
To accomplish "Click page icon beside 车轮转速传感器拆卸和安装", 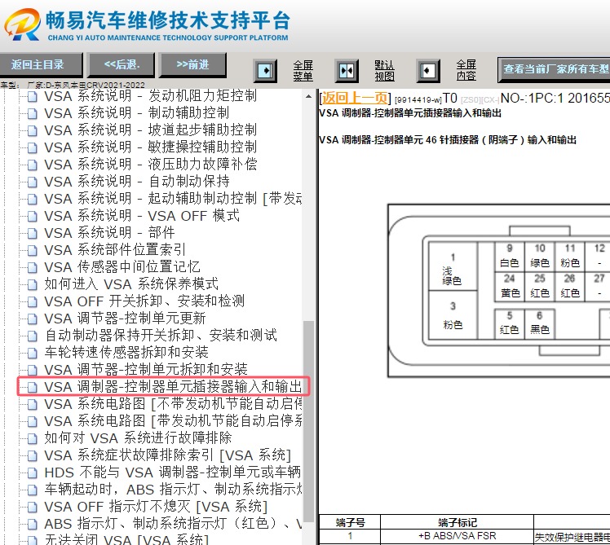I will pos(33,353).
